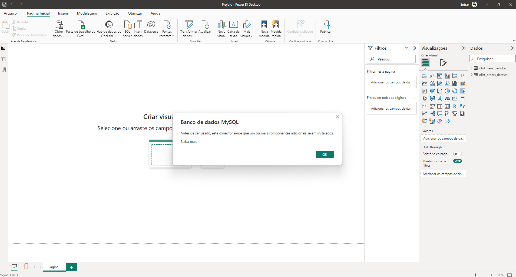516x277 pixels.
Task: Choose the treemap visual
Action: tap(462, 91)
